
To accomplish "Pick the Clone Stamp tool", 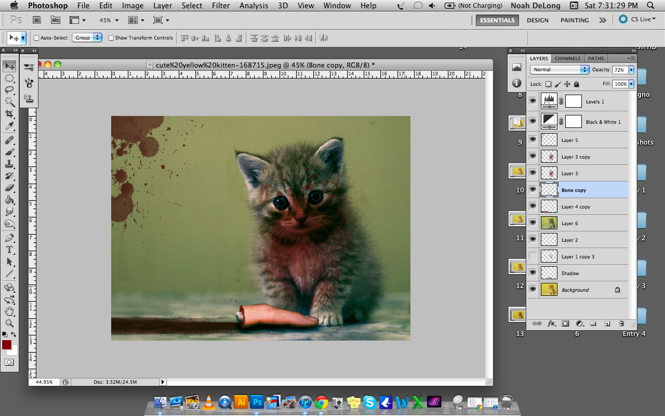I will point(9,164).
